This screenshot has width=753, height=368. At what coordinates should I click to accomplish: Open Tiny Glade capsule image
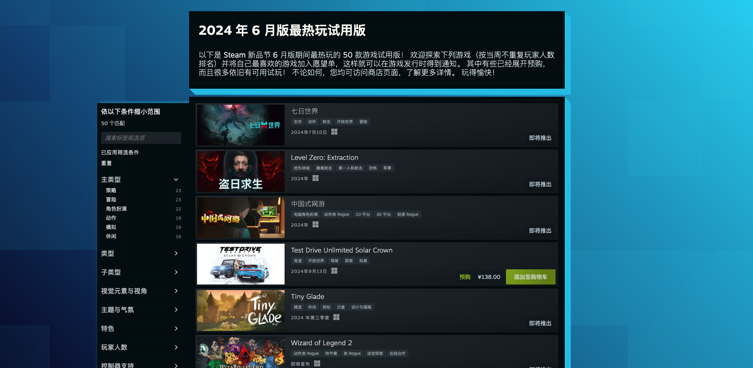pyautogui.click(x=241, y=310)
